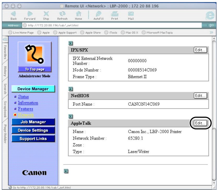
Task: Jump to top via icon above AppleTalk
Action: tap(71, 116)
